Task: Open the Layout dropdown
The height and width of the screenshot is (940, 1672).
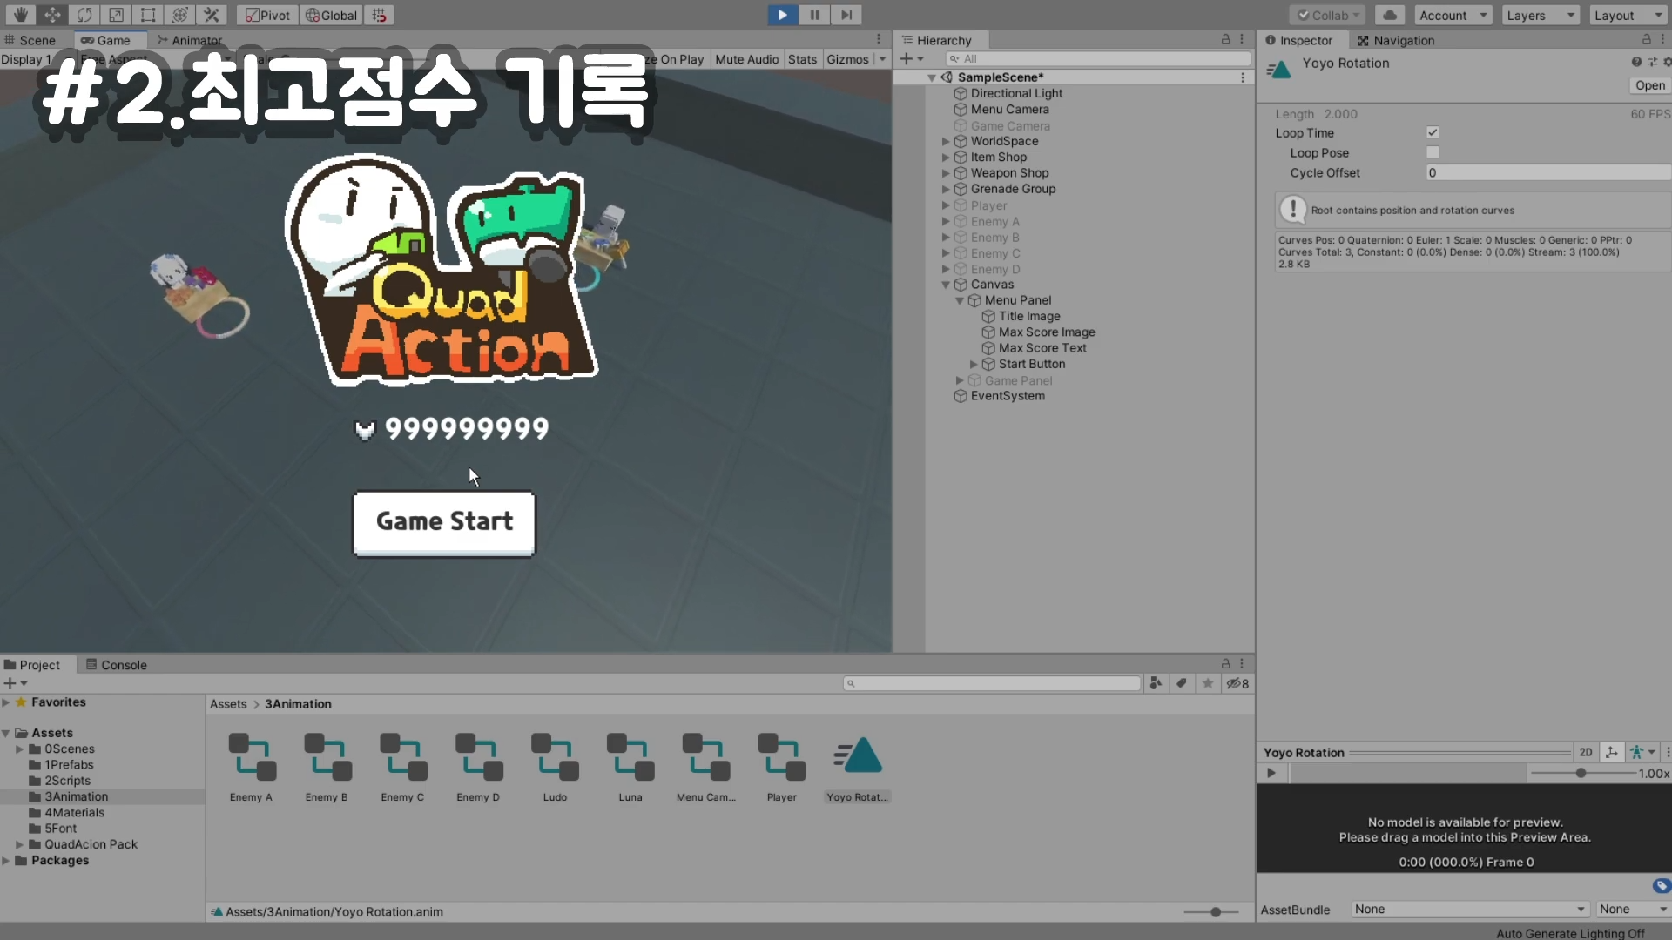Action: tap(1628, 15)
